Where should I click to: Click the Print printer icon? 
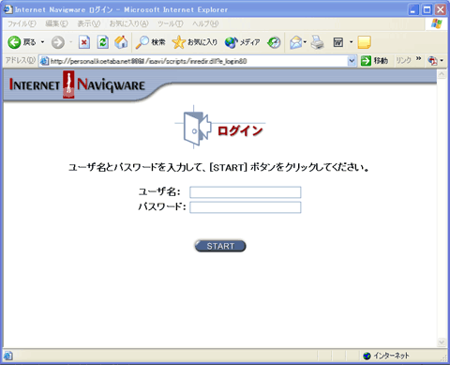(318, 42)
